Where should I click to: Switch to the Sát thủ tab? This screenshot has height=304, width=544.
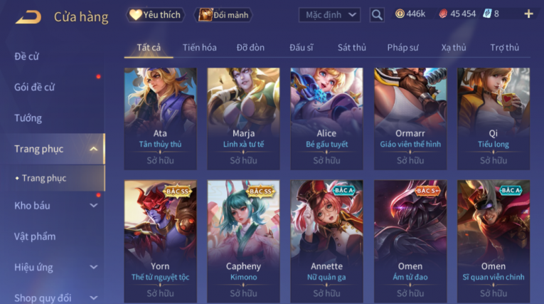(x=352, y=48)
